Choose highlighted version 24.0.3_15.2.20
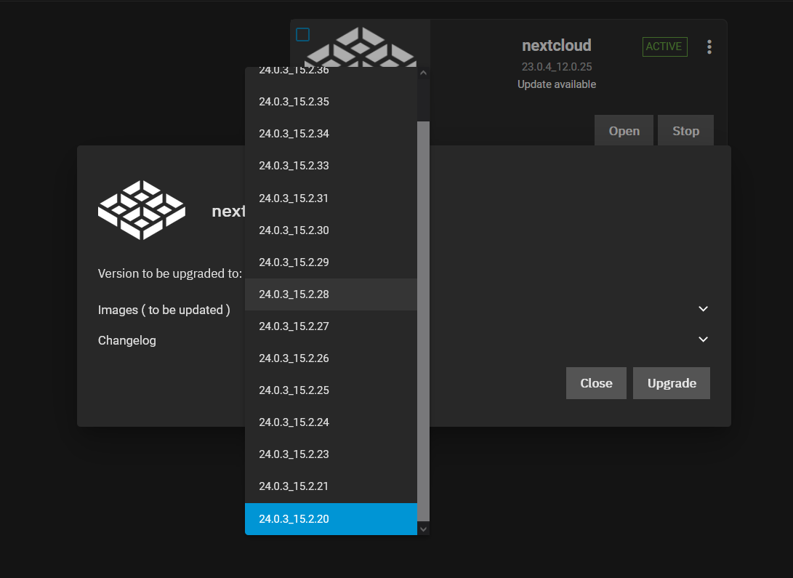This screenshot has height=578, width=793. tap(331, 519)
